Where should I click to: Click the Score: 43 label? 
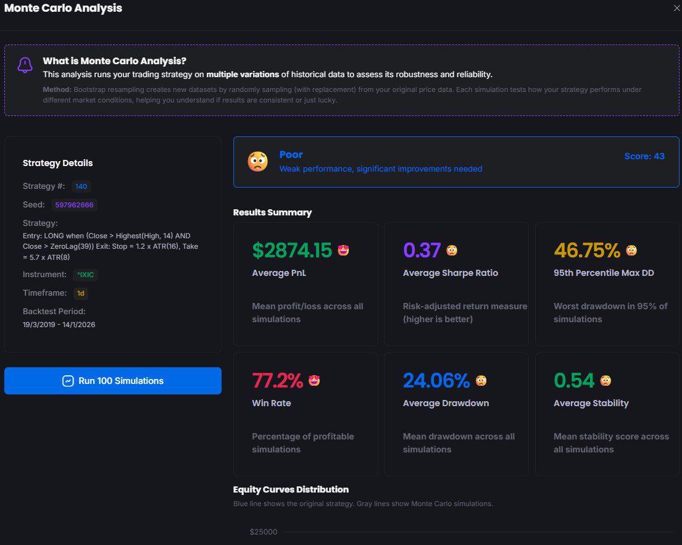[644, 156]
